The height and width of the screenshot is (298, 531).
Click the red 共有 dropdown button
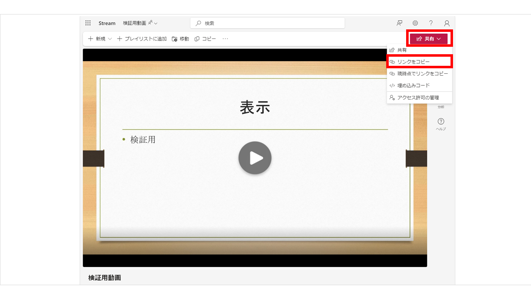click(429, 38)
